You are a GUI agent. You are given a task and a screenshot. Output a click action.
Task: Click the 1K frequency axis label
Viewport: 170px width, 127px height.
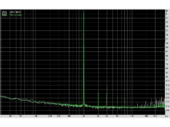point(84,116)
